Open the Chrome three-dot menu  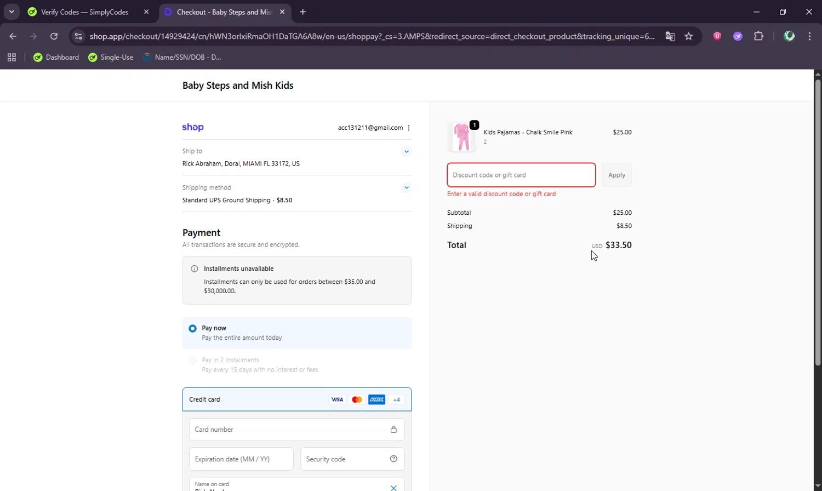[x=809, y=36]
